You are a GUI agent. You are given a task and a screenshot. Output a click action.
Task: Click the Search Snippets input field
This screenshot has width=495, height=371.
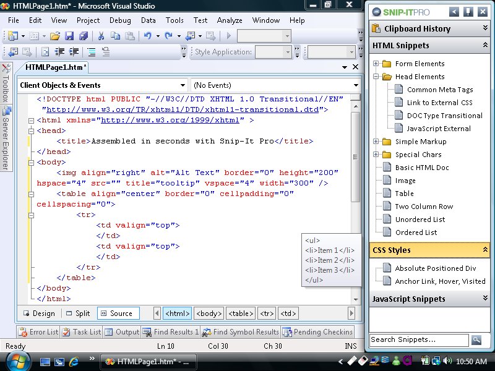pyautogui.click(x=418, y=339)
